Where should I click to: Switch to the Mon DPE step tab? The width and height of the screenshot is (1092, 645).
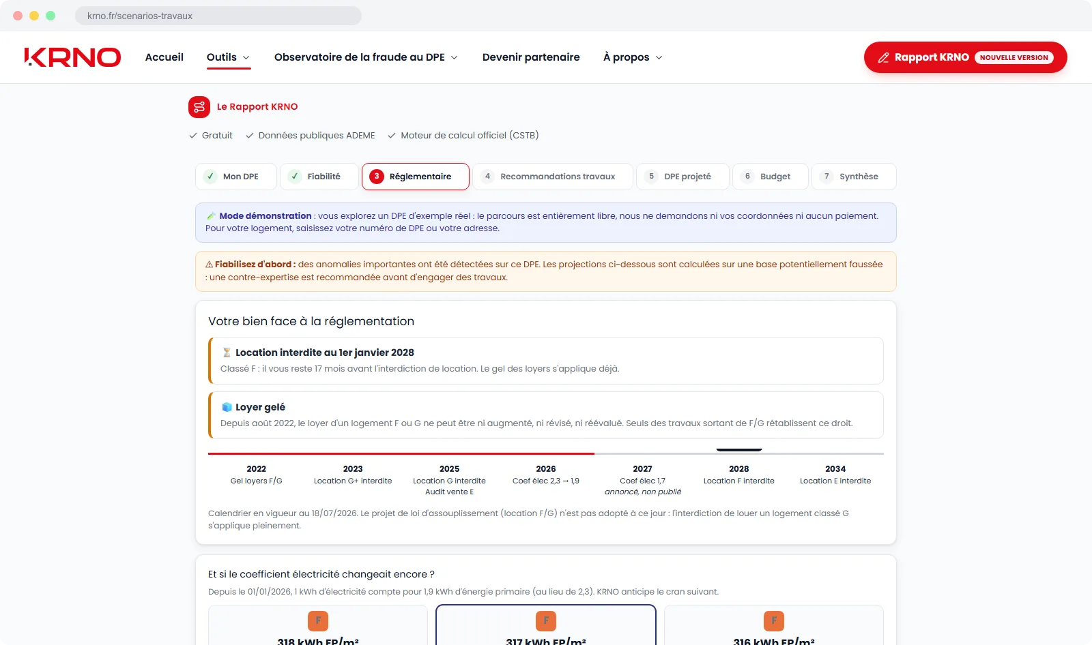tap(236, 177)
